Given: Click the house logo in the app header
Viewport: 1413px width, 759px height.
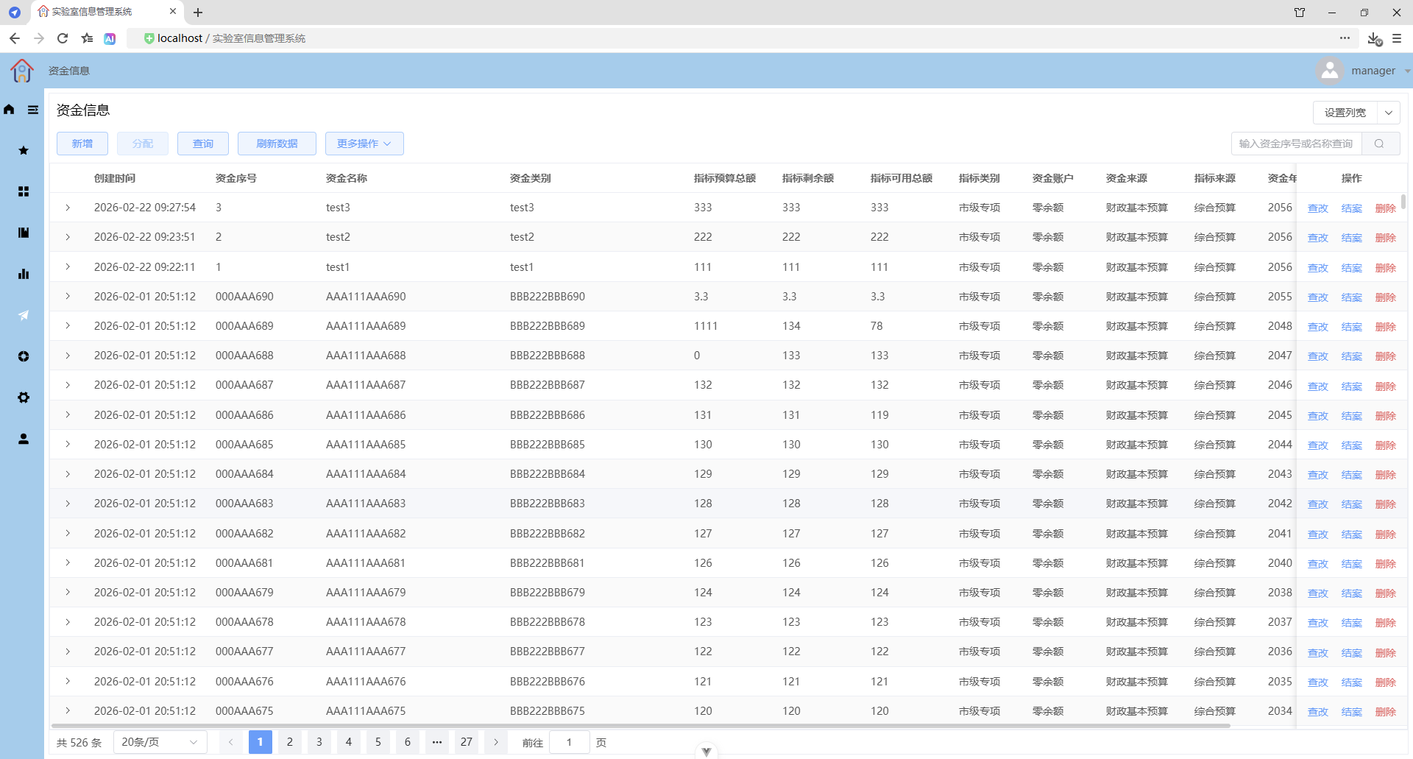Looking at the screenshot, I should tap(22, 71).
